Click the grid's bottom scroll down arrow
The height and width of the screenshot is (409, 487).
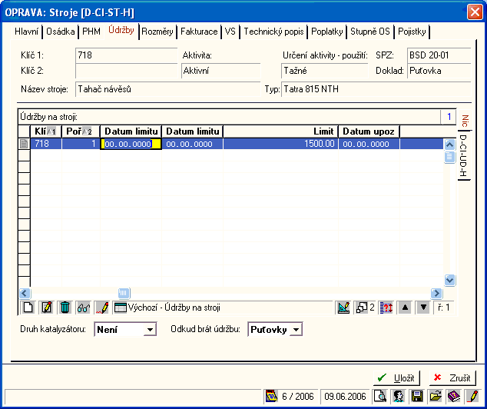(449, 280)
